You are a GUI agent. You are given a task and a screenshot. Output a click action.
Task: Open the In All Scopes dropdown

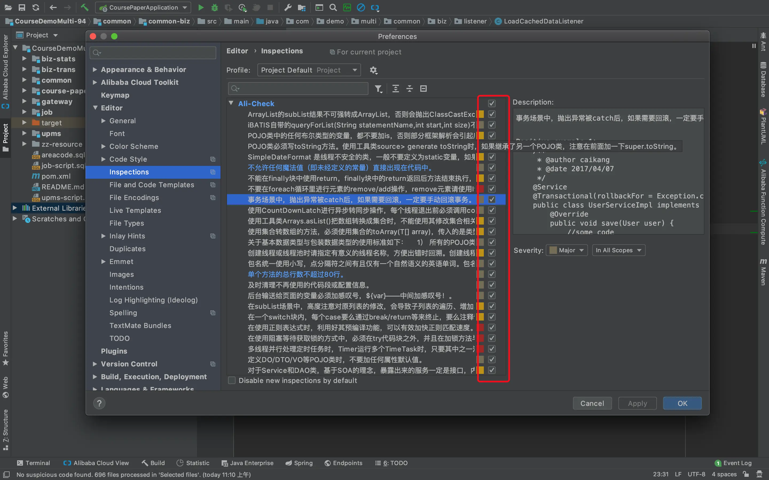(x=618, y=250)
